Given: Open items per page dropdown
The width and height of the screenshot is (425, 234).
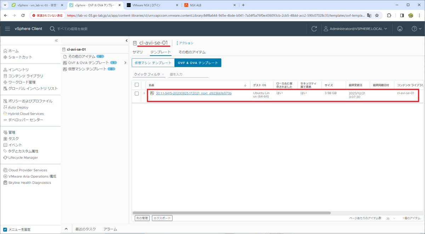Looking at the screenshot, I should click(x=391, y=218).
